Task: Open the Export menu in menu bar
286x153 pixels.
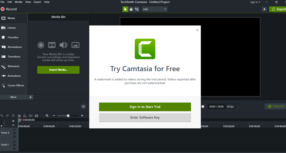Action: click(x=37, y=2)
